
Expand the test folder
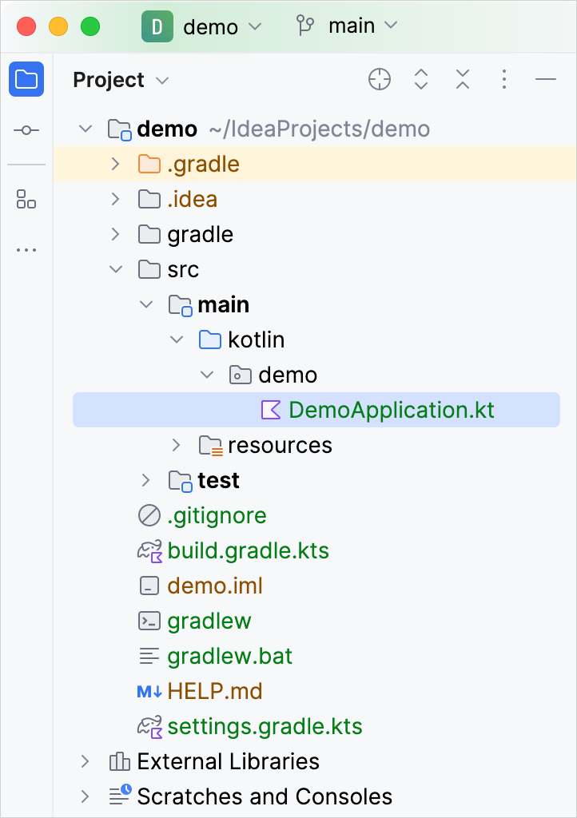pyautogui.click(x=146, y=480)
